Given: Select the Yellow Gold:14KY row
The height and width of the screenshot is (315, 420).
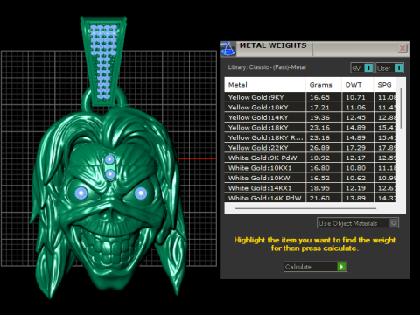Looking at the screenshot, I should (310, 117).
